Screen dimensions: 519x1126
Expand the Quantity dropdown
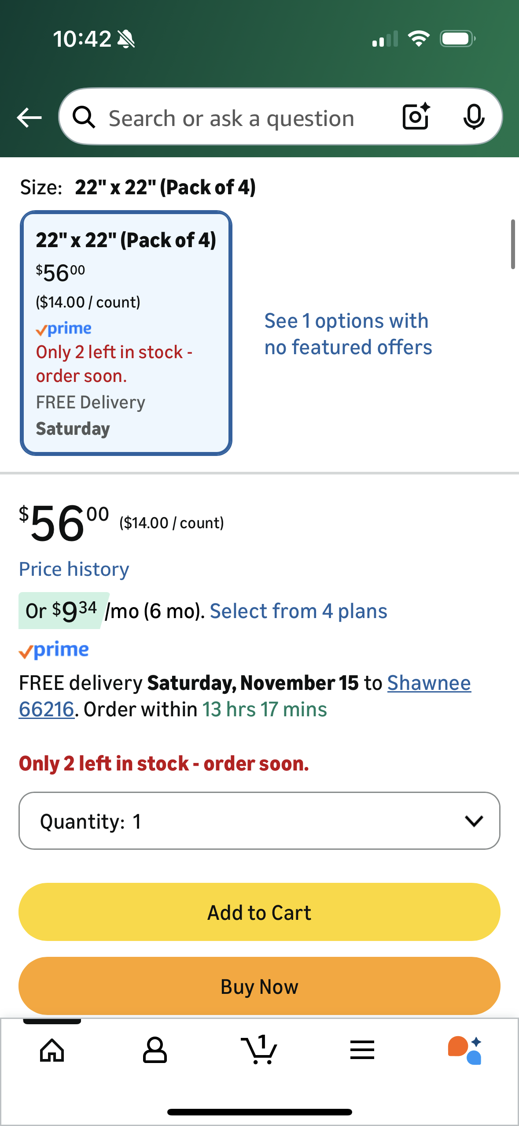tap(259, 821)
